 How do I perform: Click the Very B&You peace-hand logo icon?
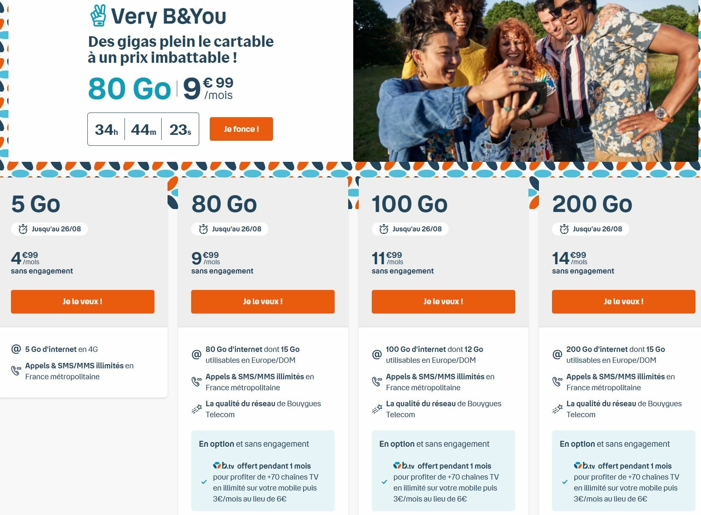(x=98, y=16)
